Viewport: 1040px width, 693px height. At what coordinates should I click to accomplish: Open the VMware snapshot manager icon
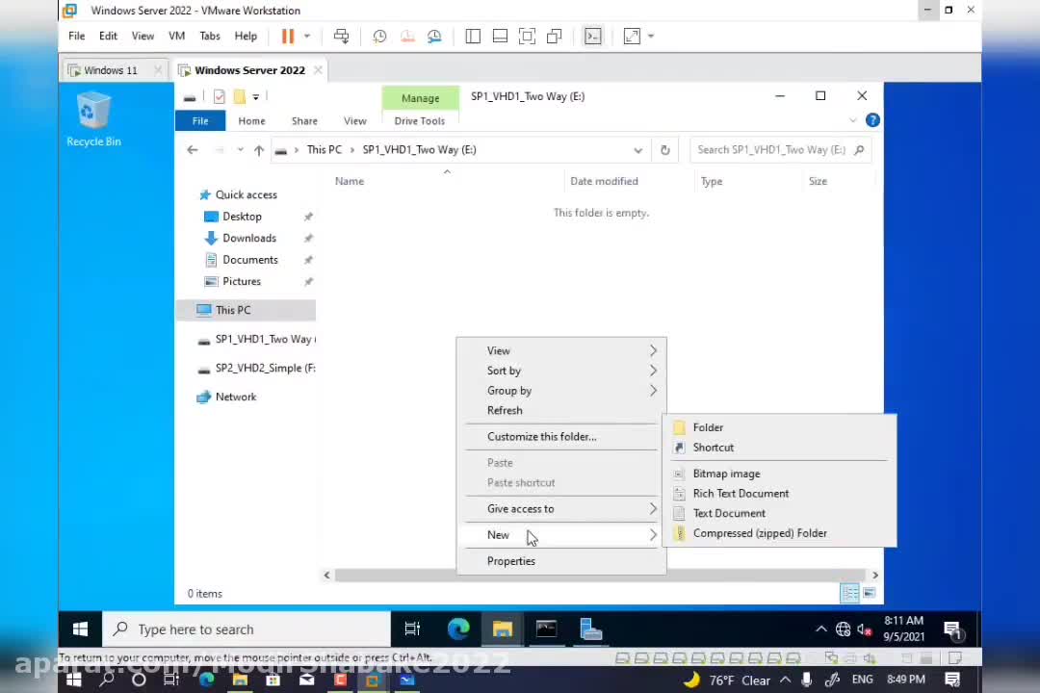434,37
